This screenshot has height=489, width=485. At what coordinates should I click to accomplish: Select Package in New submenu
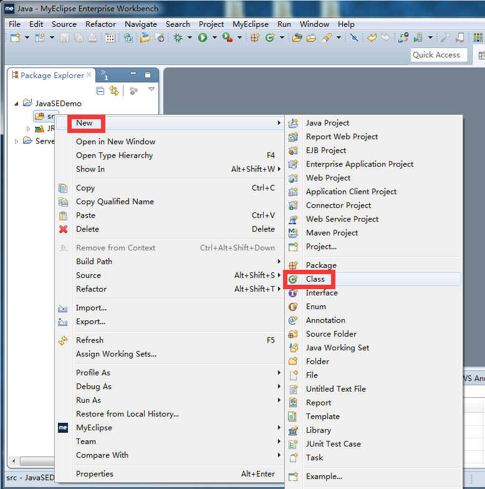click(373, 265)
